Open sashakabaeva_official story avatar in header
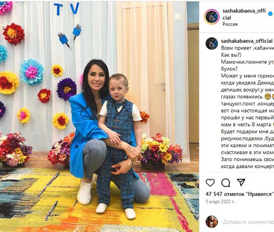 212,17
